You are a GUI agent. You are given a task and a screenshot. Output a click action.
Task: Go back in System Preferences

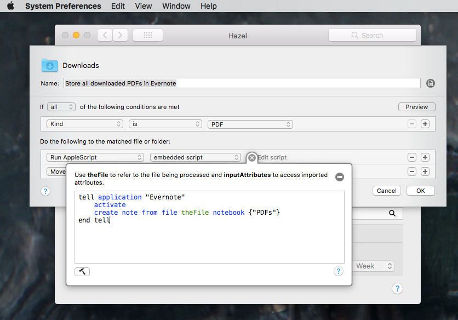click(105, 36)
